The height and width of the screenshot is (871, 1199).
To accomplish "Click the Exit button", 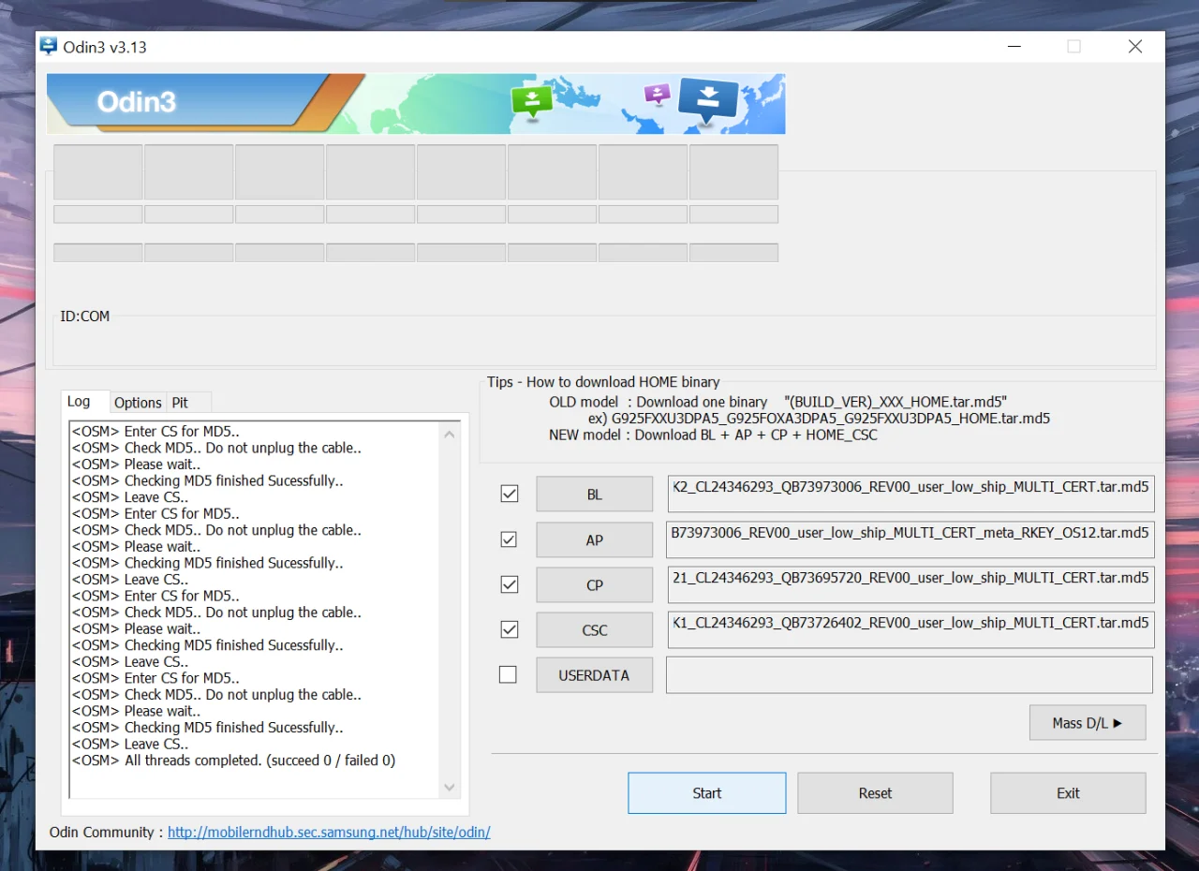I will 1068,793.
